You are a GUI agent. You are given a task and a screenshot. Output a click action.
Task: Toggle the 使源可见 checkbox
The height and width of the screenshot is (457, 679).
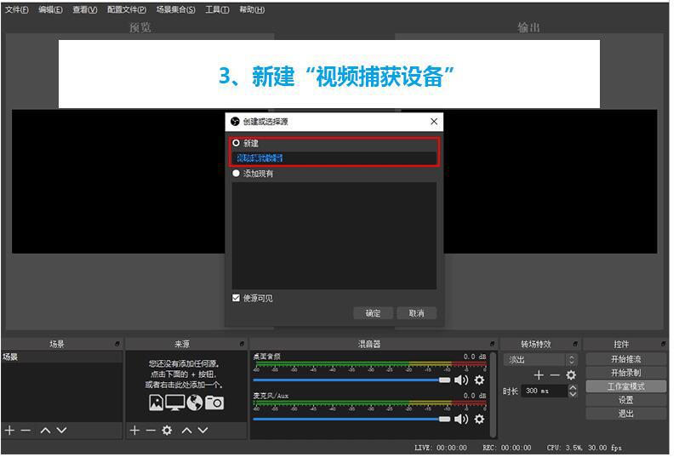point(236,298)
